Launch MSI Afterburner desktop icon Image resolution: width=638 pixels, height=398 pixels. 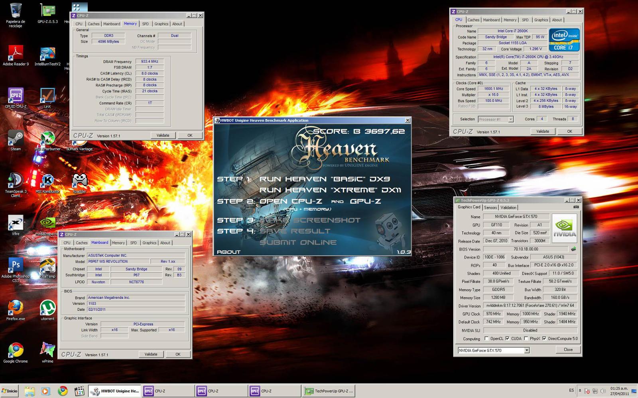tap(47, 140)
